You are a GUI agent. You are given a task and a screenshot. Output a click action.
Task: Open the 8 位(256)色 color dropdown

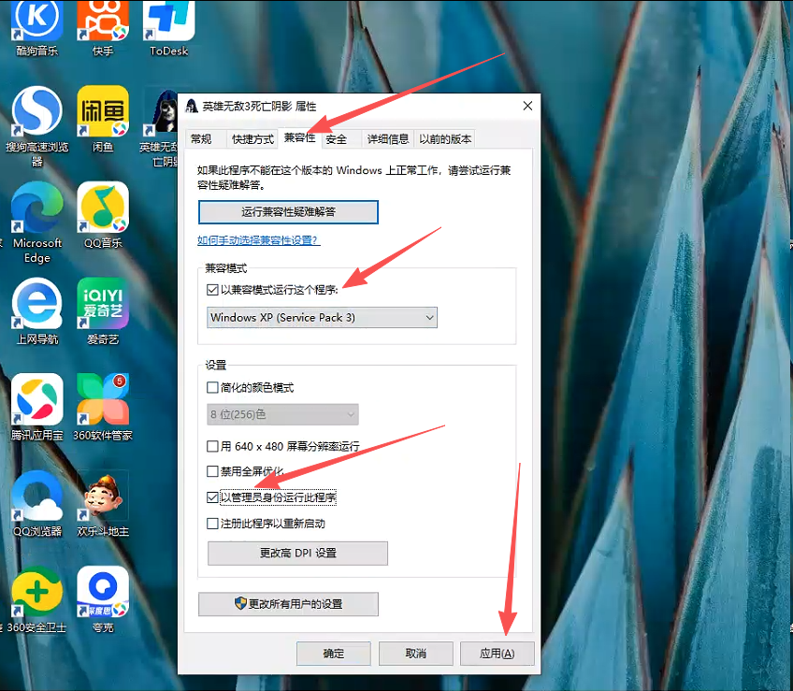click(282, 414)
